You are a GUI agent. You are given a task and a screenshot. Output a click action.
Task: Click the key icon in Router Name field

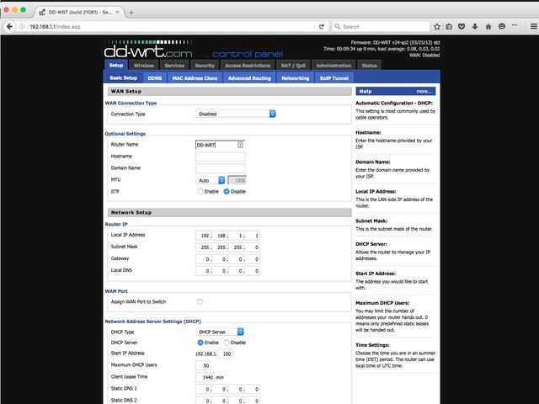click(x=240, y=145)
